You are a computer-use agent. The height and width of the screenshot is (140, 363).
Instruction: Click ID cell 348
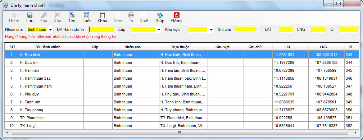351,94
